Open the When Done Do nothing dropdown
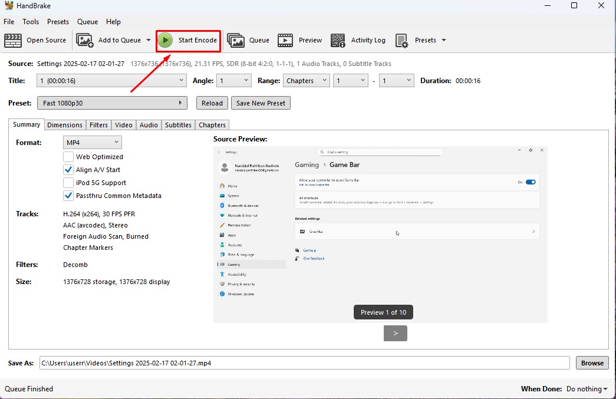Screen dimensions: 616x399 (587, 389)
